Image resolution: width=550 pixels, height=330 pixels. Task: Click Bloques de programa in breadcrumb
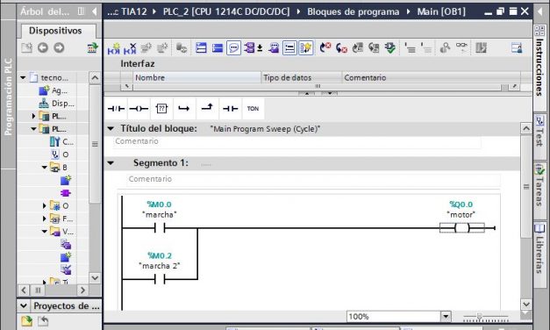coord(354,12)
